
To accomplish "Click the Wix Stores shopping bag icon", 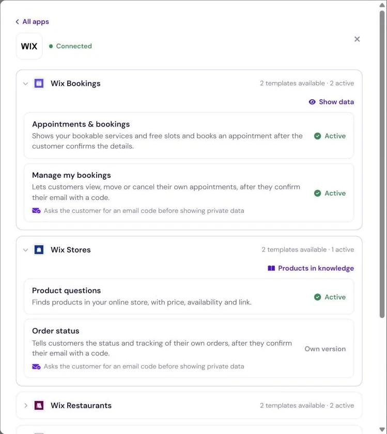I will pyautogui.click(x=39, y=250).
